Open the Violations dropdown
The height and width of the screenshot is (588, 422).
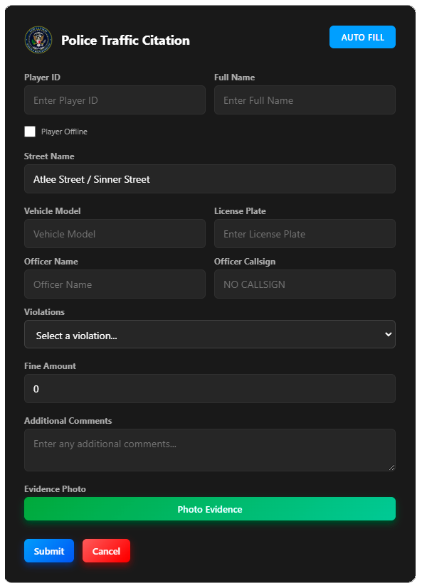(x=210, y=334)
